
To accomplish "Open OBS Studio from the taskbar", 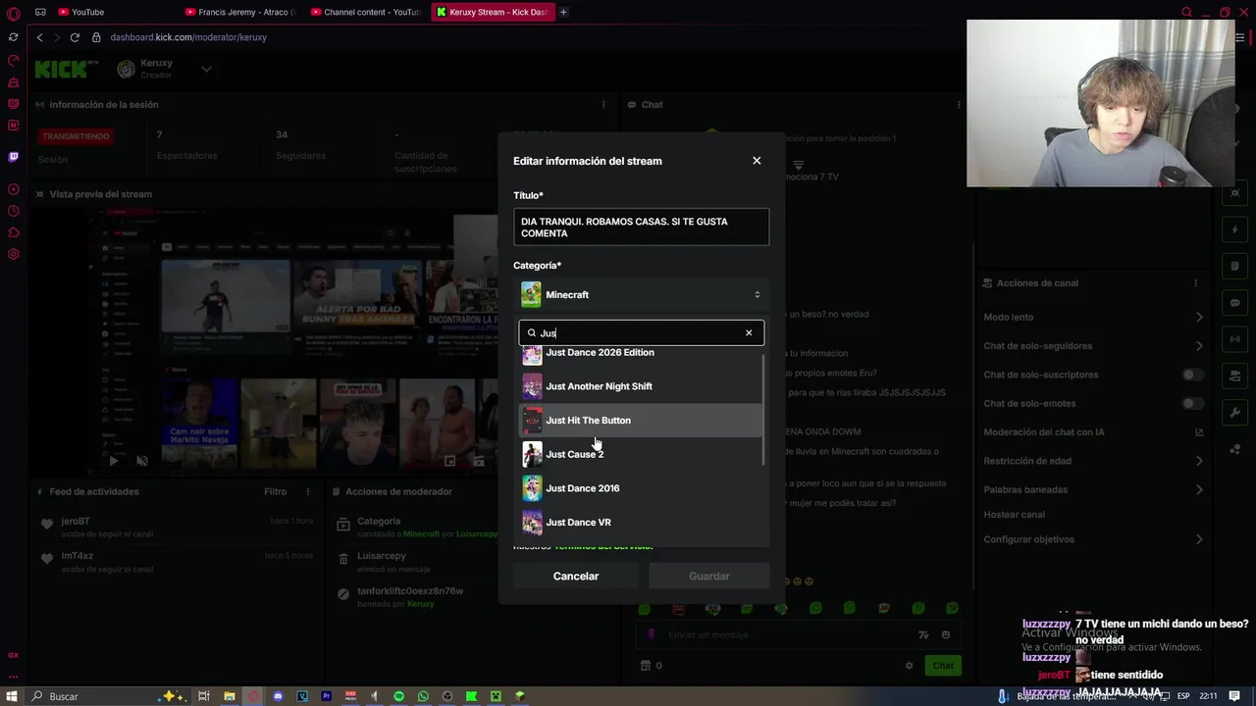I will point(447,696).
